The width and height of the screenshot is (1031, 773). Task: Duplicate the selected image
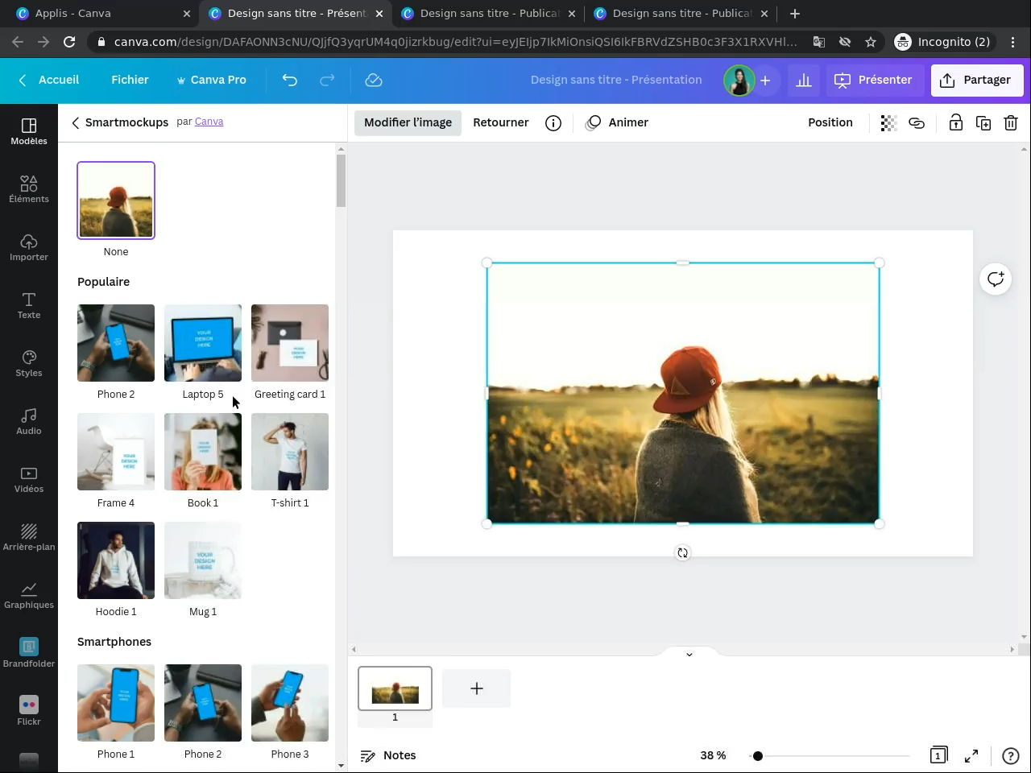pyautogui.click(x=983, y=122)
